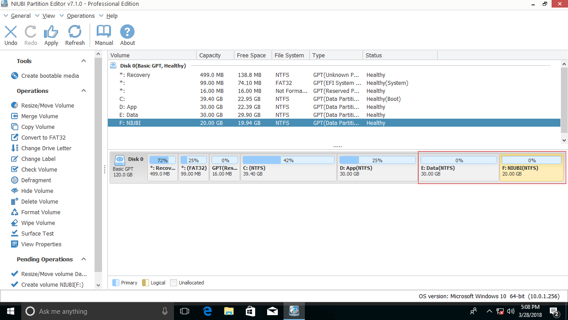Click the Convert to FAT32 icon

[x=15, y=137]
